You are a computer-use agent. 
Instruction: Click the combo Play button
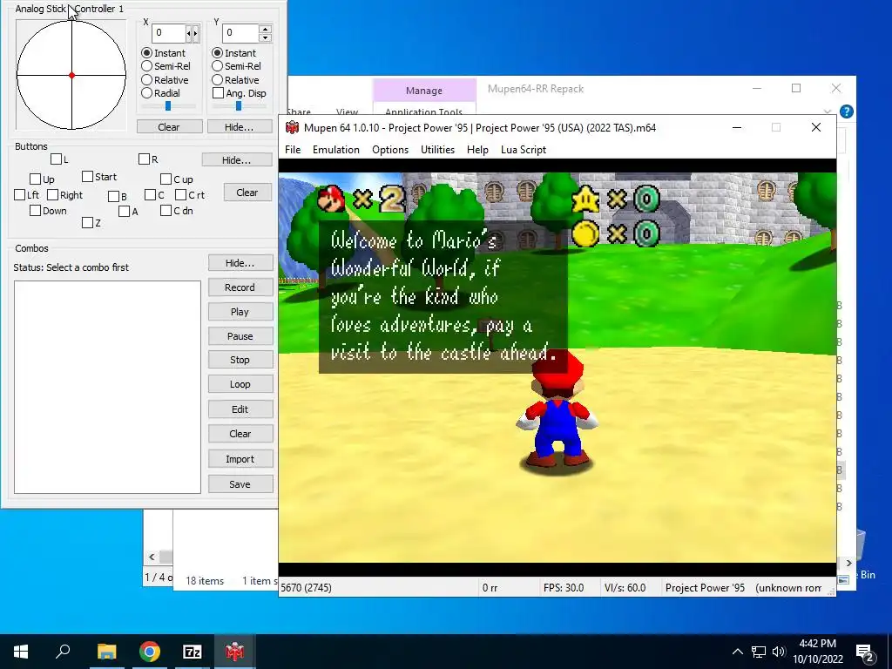(240, 313)
